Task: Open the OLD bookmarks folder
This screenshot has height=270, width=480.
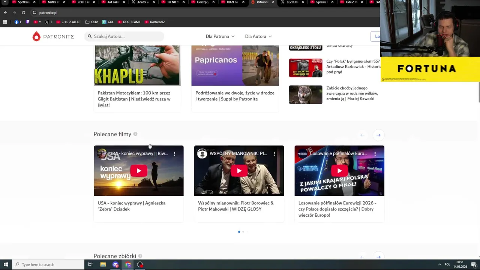Action: [x=92, y=22]
